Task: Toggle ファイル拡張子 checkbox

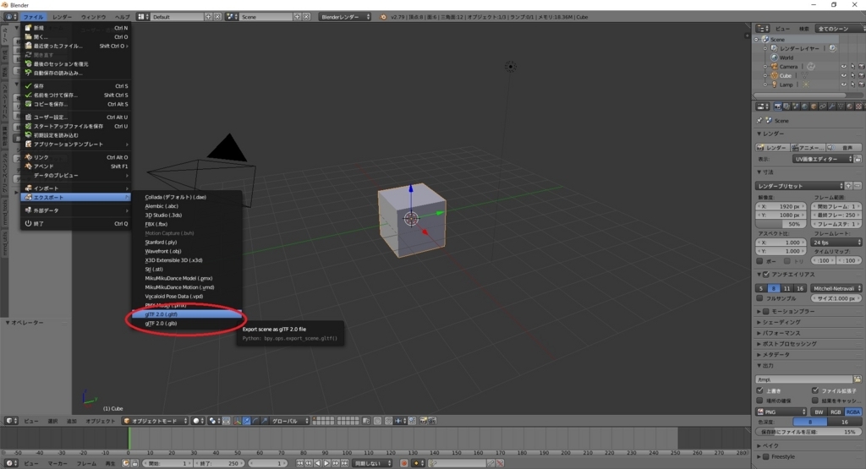Action: pos(815,390)
